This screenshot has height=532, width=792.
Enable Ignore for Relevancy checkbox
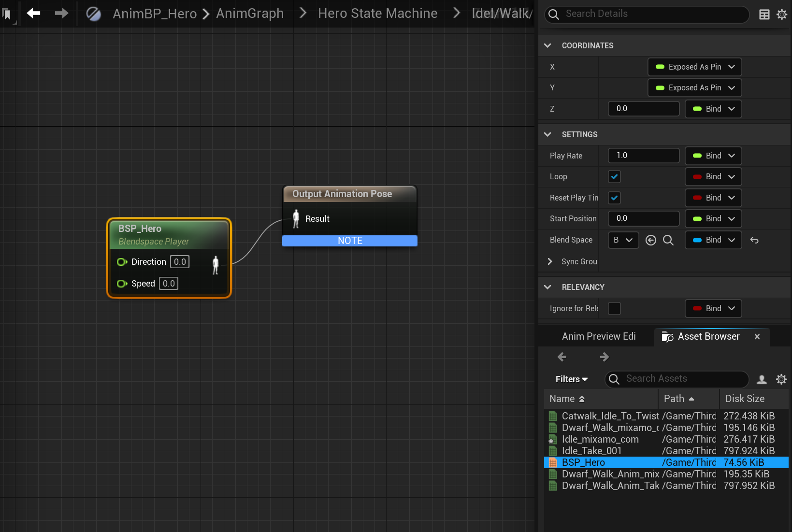[614, 308]
